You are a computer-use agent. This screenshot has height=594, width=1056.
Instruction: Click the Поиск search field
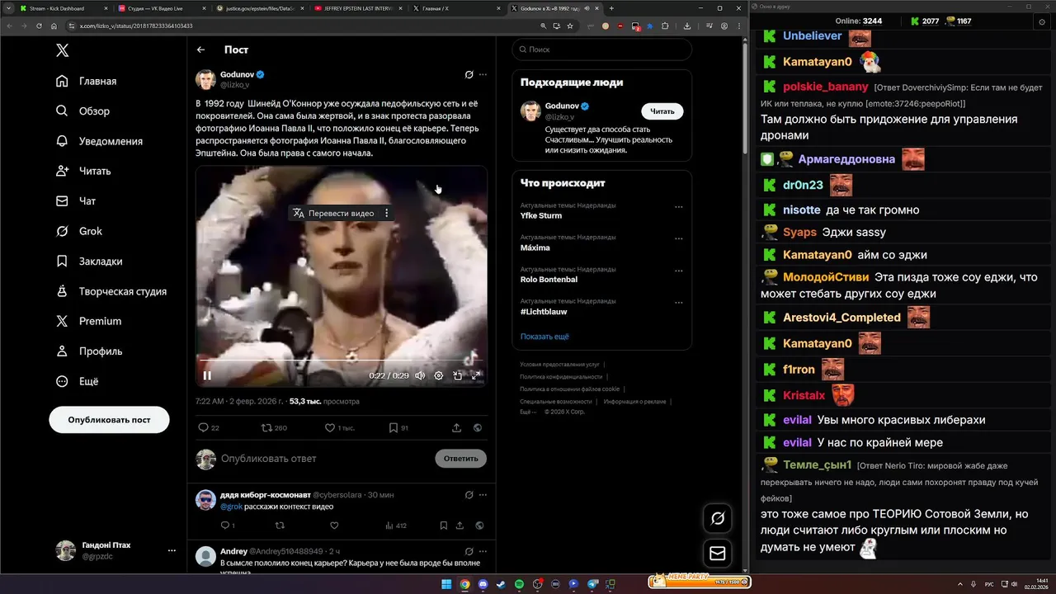(x=601, y=49)
